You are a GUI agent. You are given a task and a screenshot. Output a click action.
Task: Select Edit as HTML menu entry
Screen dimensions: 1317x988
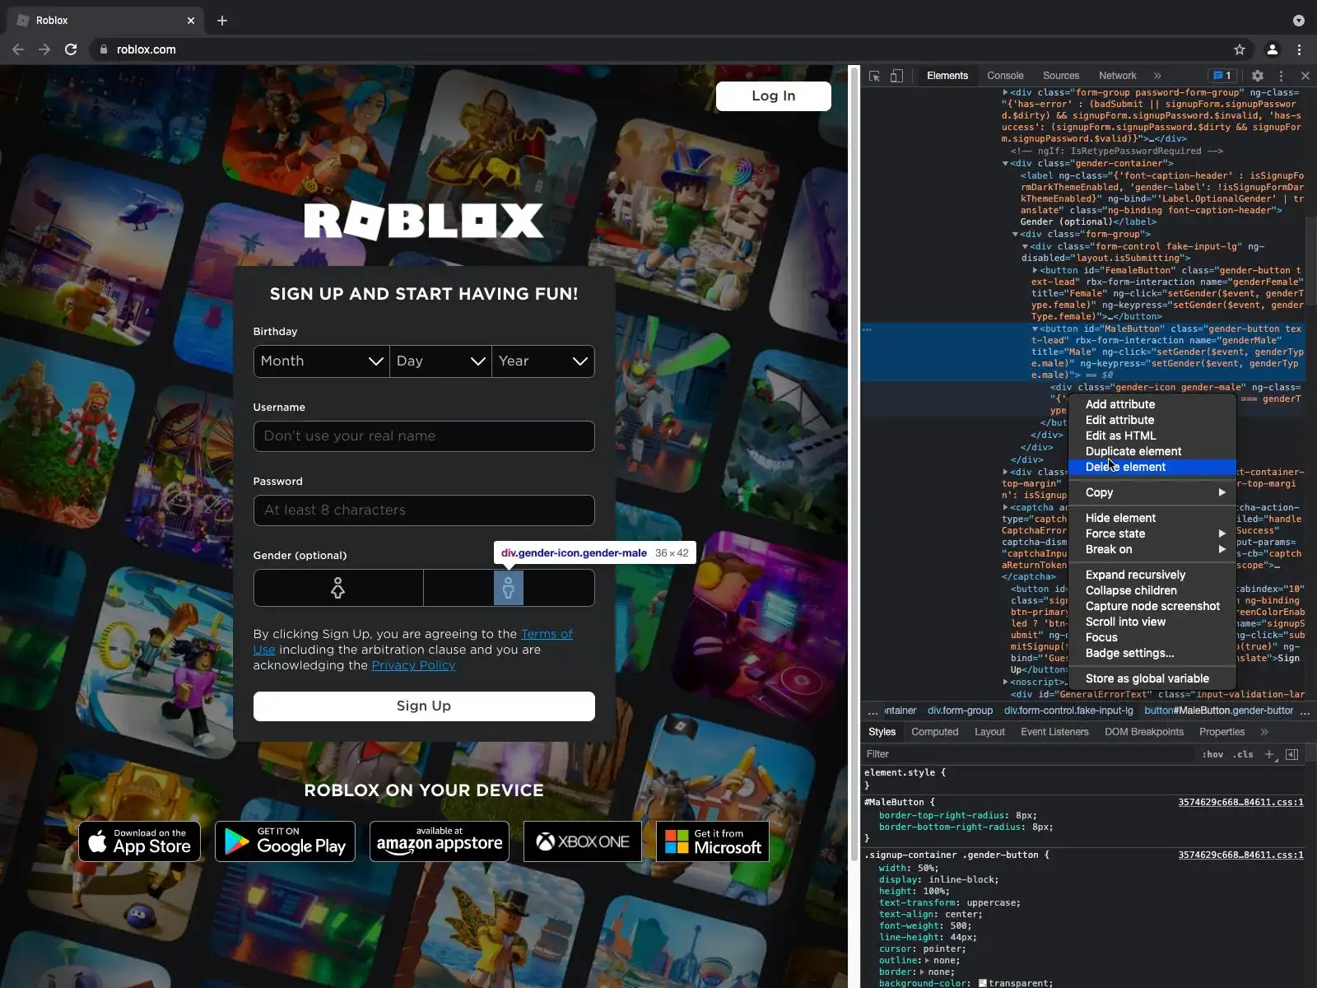[x=1152, y=436]
